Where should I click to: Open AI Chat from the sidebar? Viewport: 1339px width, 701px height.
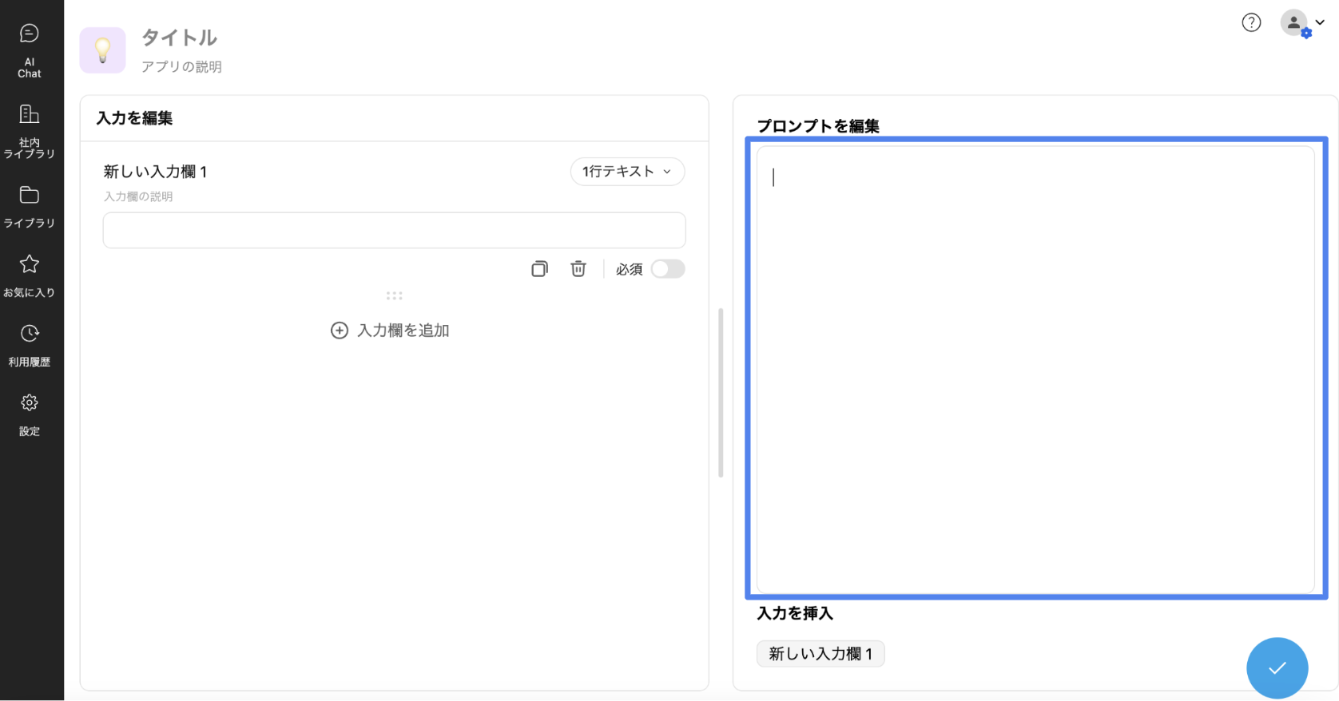click(x=30, y=50)
